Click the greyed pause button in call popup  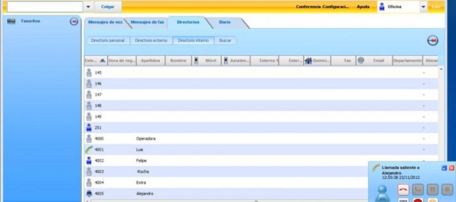click(433, 190)
